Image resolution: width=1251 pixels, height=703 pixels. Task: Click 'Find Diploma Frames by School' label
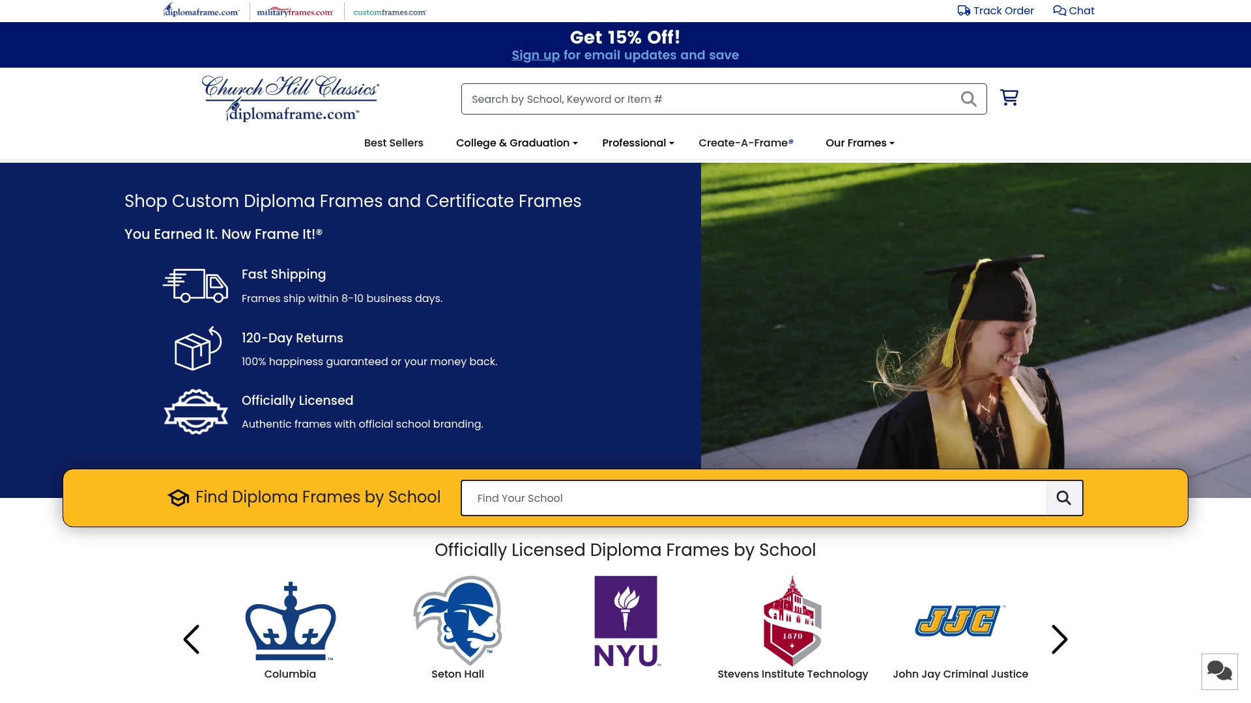(x=318, y=497)
